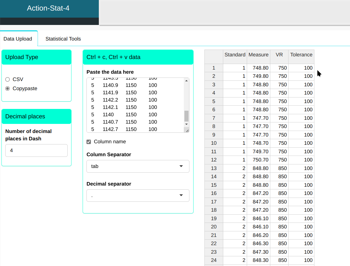Select the CSV upload type radio button
The height and width of the screenshot is (266, 350).
pos(8,79)
